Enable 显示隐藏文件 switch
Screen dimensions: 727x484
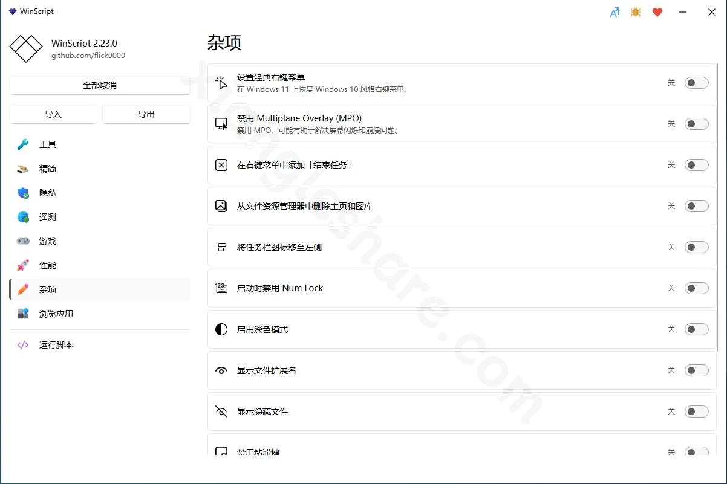(x=696, y=411)
